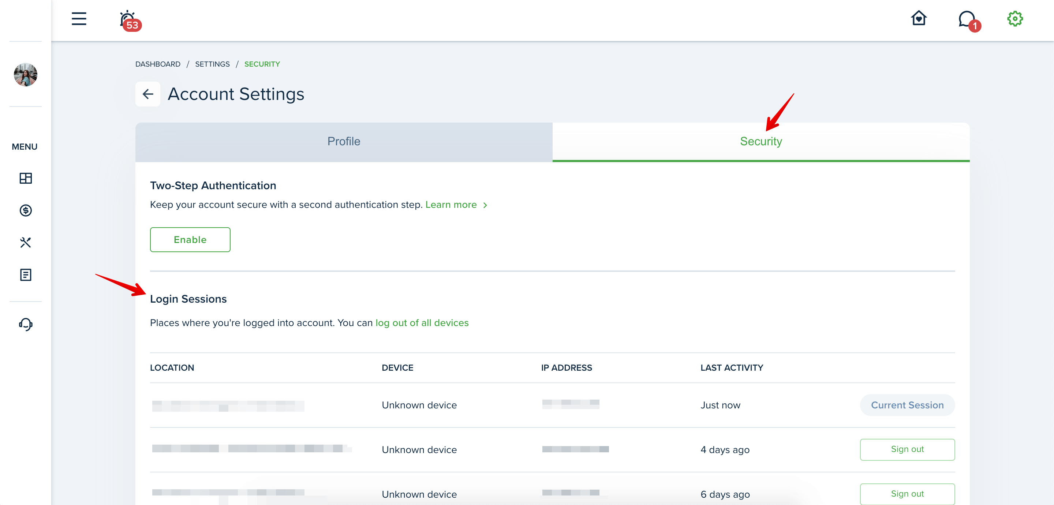The image size is (1054, 505).
Task: Click Current Session badge
Action: pos(907,405)
